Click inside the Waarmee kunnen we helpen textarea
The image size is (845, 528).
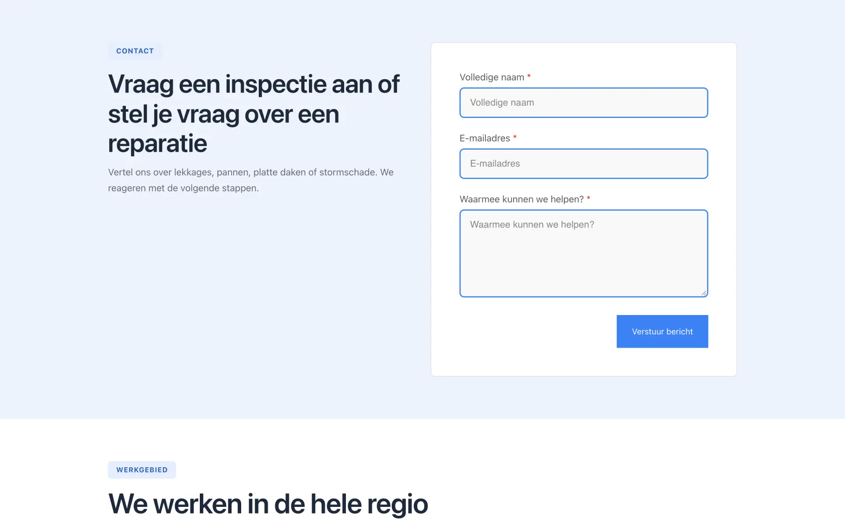pos(584,253)
